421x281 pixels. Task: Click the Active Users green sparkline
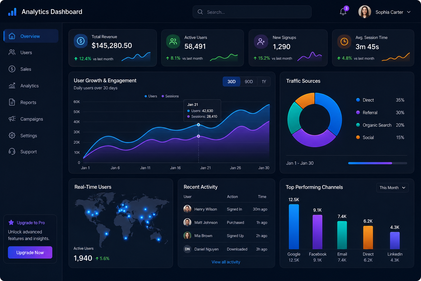click(224, 57)
